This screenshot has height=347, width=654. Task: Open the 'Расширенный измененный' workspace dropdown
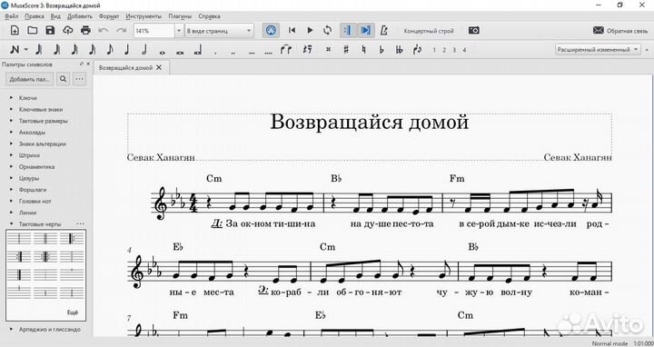(598, 50)
